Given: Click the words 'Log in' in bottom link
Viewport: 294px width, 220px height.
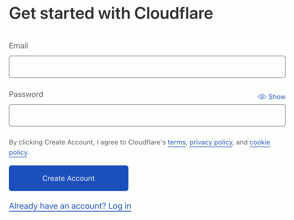Looking at the screenshot, I should (x=120, y=206).
